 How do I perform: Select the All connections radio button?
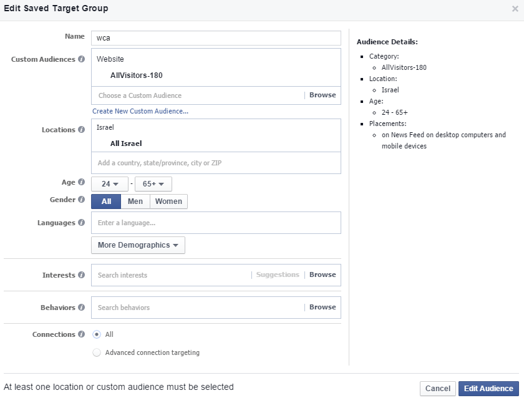click(x=97, y=334)
